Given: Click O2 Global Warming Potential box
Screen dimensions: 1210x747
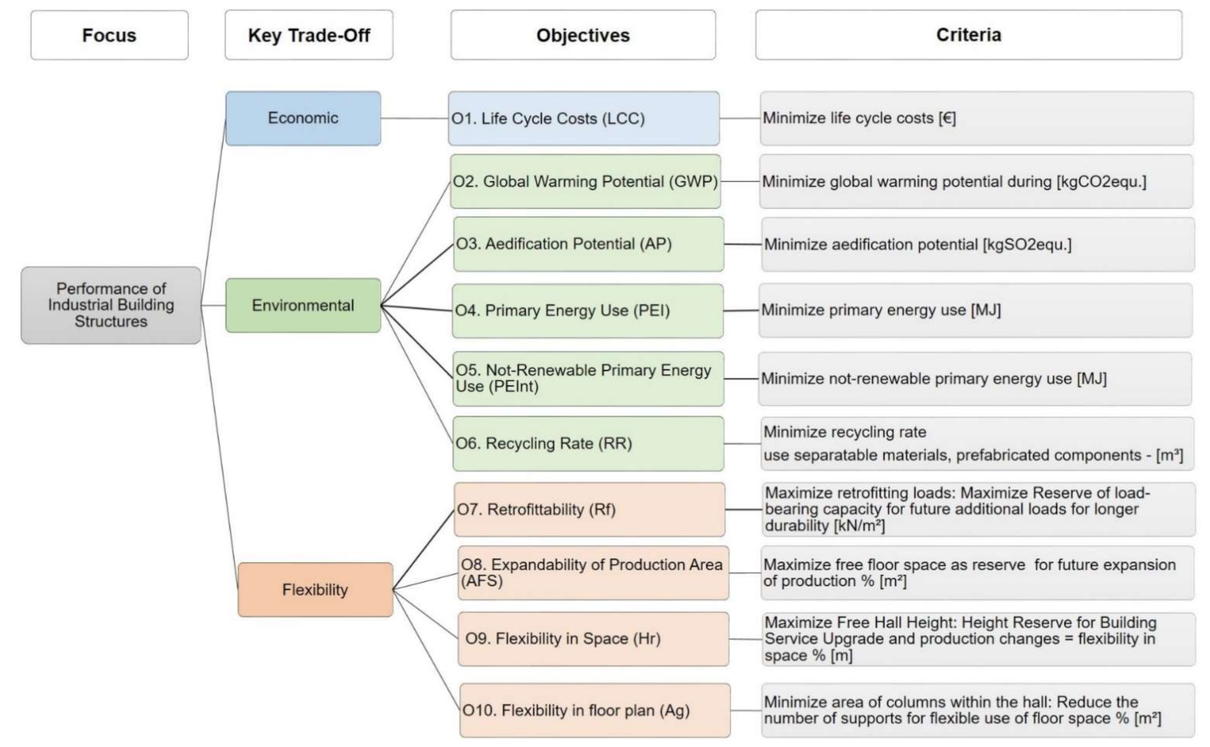Looking at the screenshot, I should tap(585, 182).
